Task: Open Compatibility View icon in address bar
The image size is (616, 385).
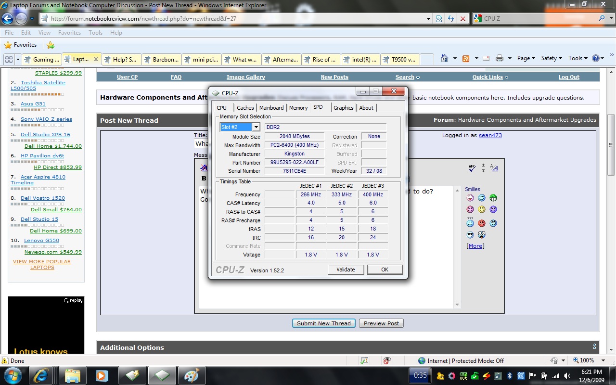Action: click(439, 19)
